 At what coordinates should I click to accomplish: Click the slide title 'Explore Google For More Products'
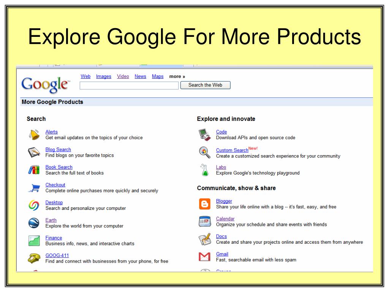point(194,37)
